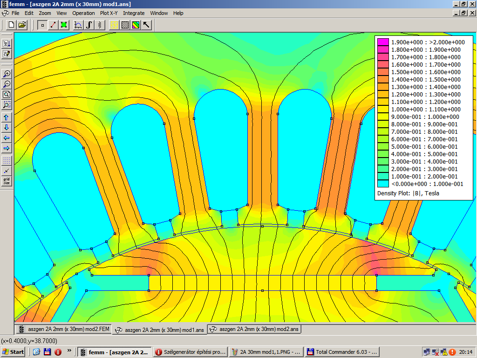Open the Window menu
Image resolution: width=477 pixels, height=358 pixels.
point(159,13)
